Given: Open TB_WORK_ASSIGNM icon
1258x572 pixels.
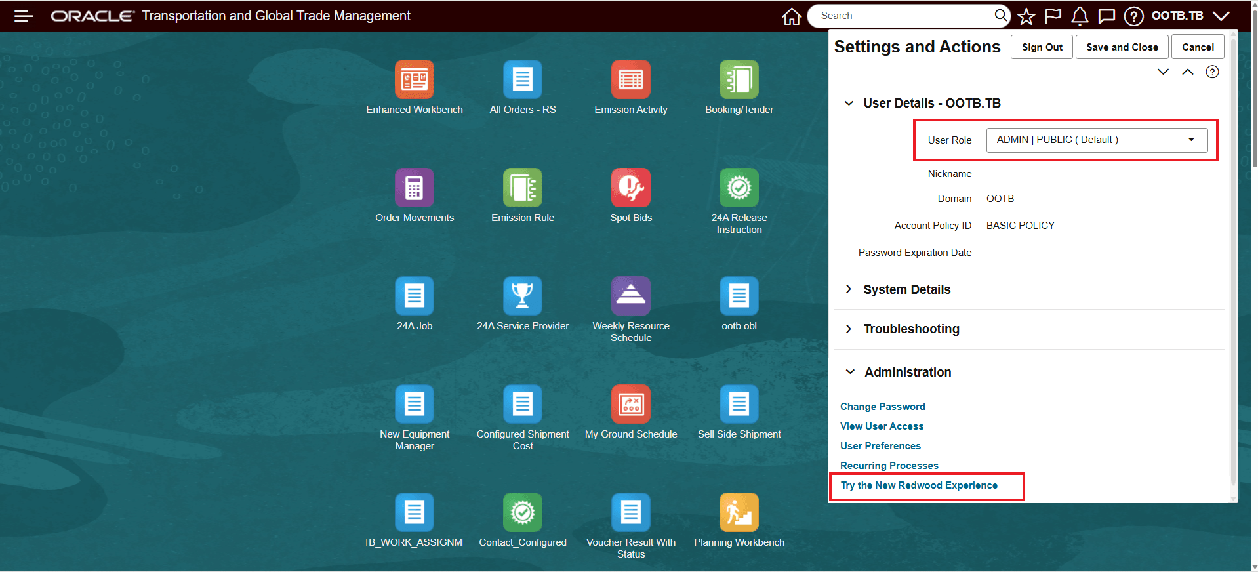Looking at the screenshot, I should (415, 512).
